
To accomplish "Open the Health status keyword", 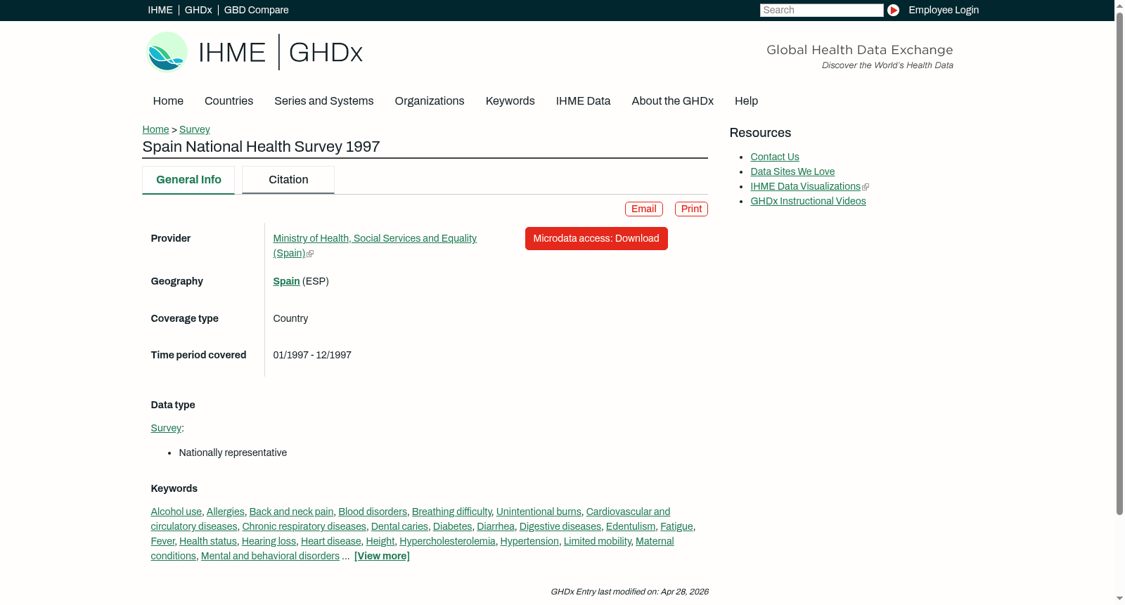I will (x=208, y=542).
